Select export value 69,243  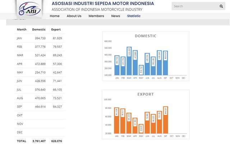pyautogui.click(x=57, y=55)
